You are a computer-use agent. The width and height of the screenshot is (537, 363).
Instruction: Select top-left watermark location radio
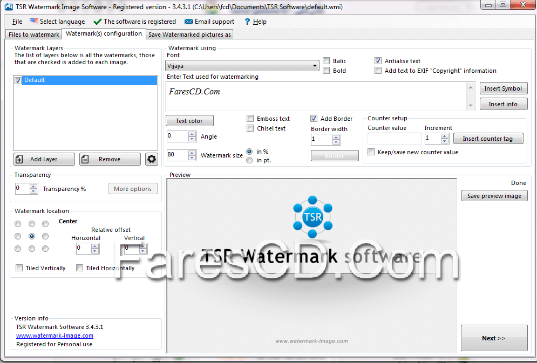tap(18, 224)
